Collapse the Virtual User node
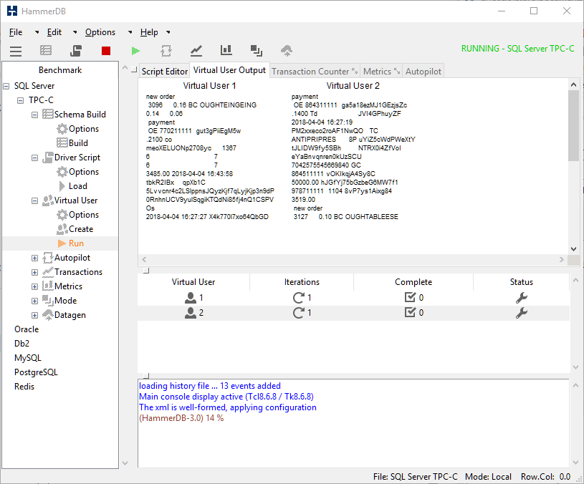Screen dimensions: 584x484 (x=34, y=200)
